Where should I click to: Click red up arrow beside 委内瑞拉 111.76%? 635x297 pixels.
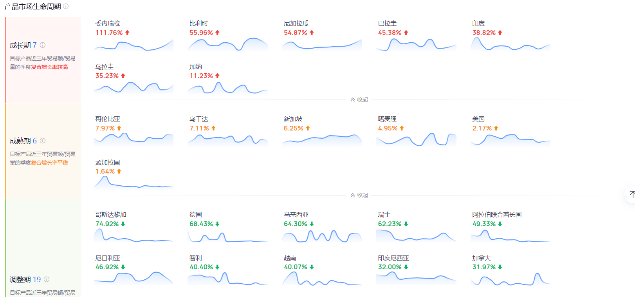127,33
